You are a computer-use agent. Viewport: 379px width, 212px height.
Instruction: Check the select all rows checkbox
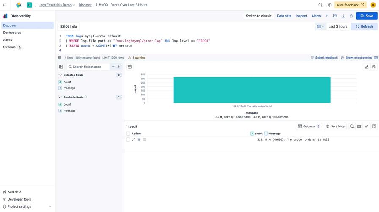coord(128,134)
